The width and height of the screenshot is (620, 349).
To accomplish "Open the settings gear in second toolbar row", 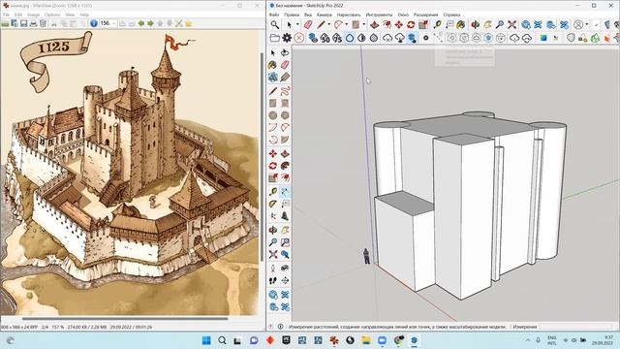I will (x=287, y=38).
